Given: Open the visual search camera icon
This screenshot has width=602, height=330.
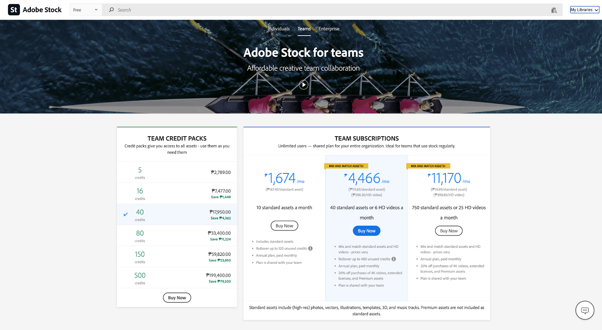Looking at the screenshot, I should coord(554,10).
